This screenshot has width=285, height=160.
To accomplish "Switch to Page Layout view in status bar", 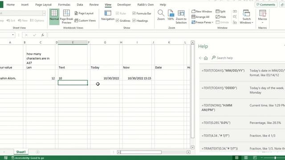I will click(x=246, y=158).
